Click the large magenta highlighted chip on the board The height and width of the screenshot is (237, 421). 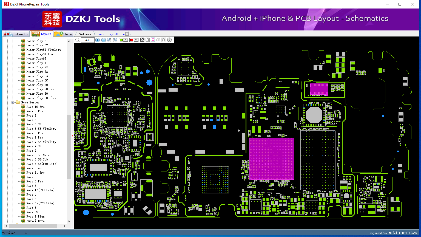[272, 159]
